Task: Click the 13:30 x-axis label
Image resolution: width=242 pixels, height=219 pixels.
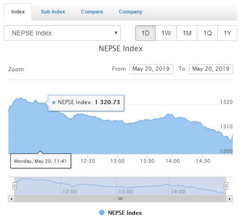Action: pos(147,161)
